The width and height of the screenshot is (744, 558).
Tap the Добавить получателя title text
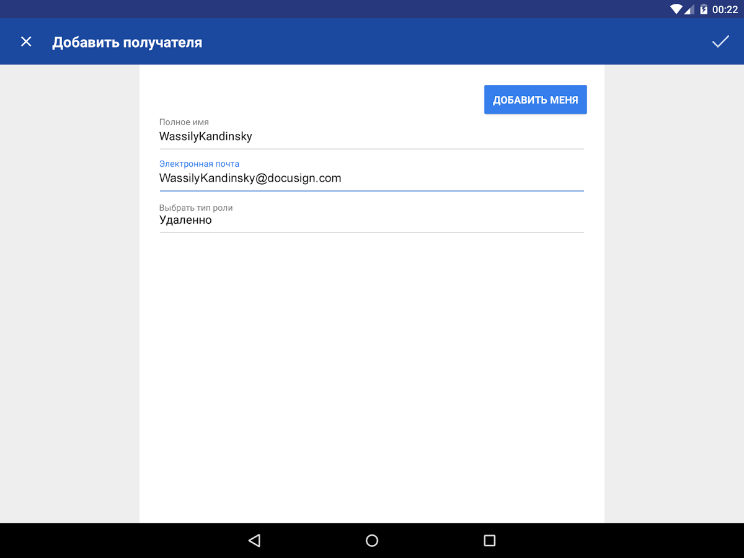tap(127, 42)
